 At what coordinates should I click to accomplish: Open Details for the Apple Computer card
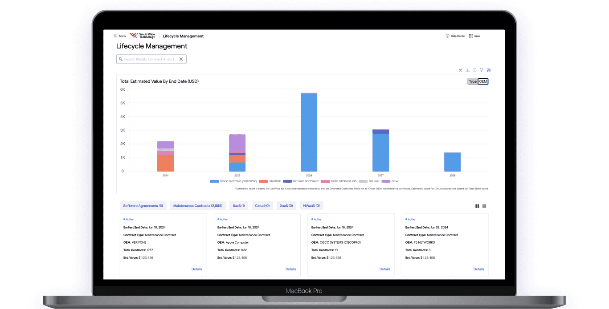click(x=291, y=269)
